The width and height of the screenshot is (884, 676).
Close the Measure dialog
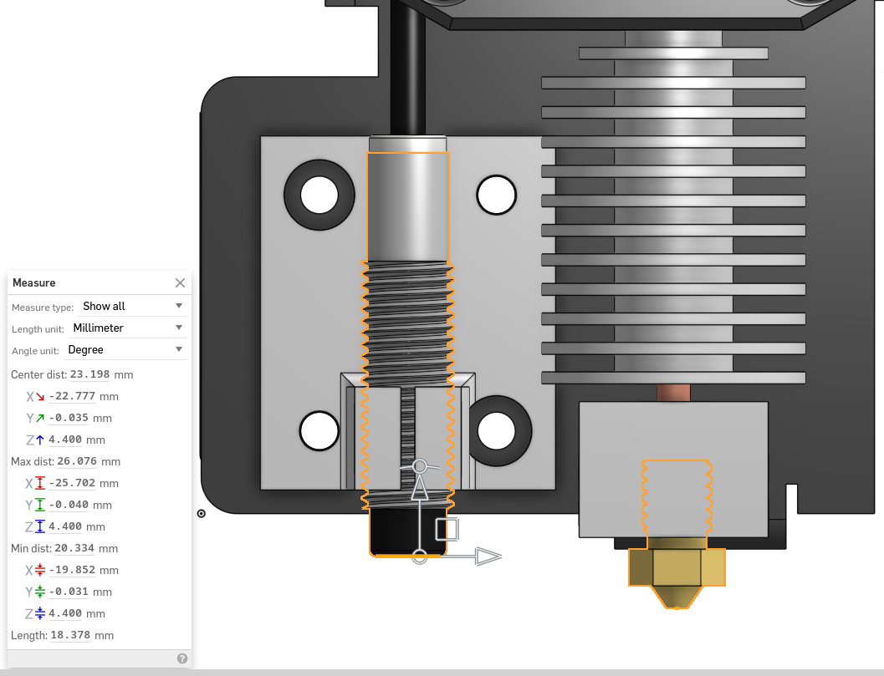point(180,282)
